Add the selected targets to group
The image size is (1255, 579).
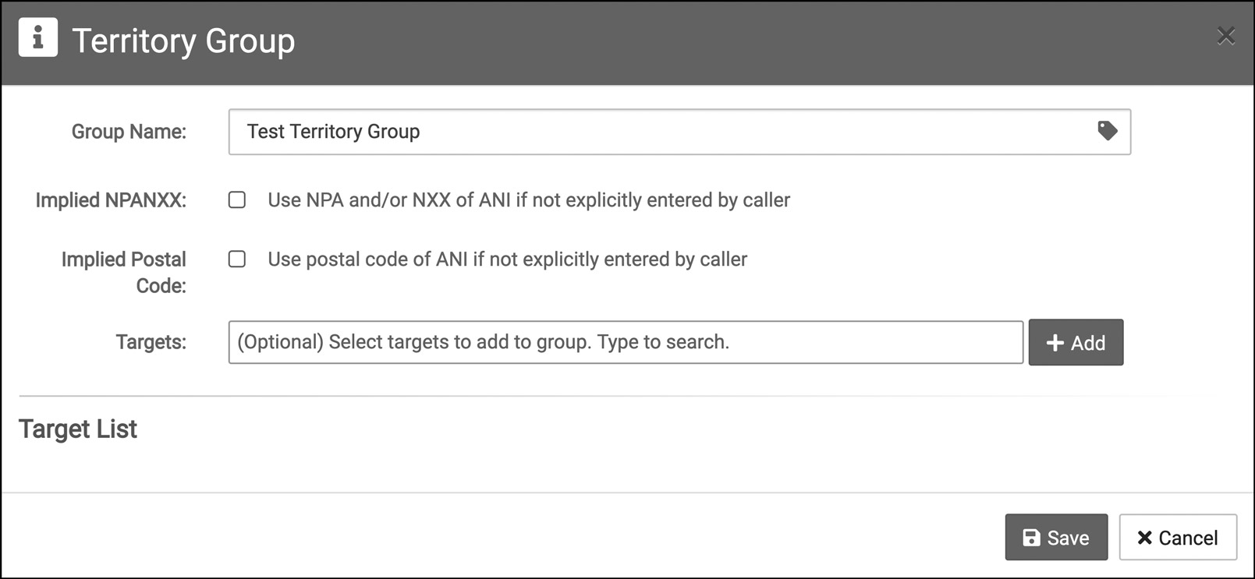pos(1076,342)
